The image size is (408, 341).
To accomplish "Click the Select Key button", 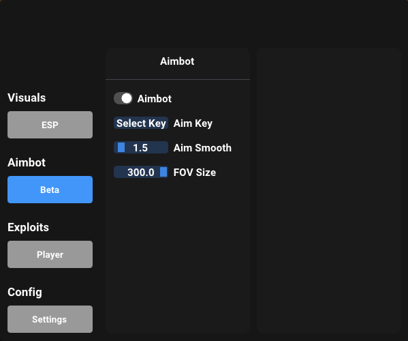I will point(141,123).
